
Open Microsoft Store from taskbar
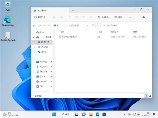[104, 114]
